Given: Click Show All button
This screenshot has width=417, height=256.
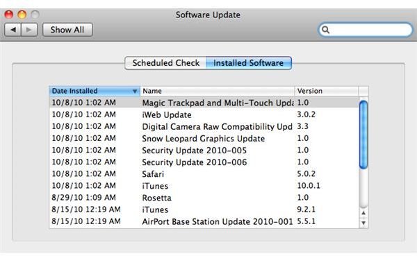Looking at the screenshot, I should (67, 29).
